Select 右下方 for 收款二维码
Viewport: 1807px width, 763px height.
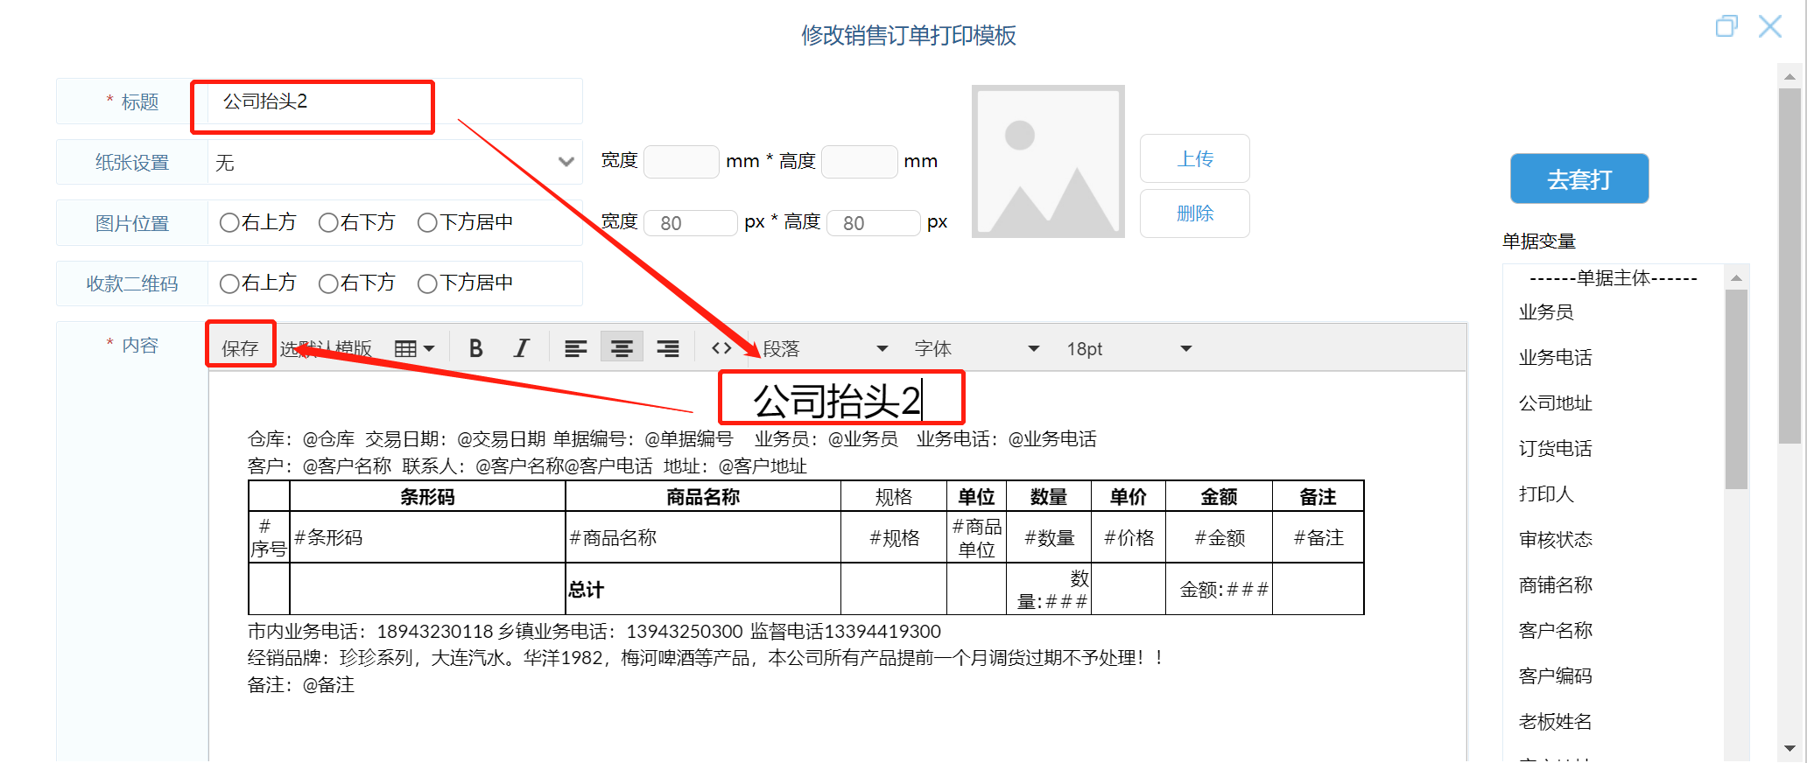[328, 283]
